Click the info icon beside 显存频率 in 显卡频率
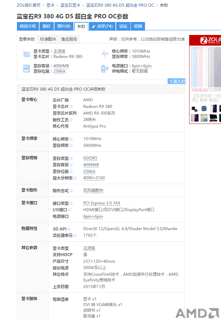 coord(71,146)
